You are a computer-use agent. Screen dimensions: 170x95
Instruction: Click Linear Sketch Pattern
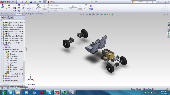[x=55, y=8]
